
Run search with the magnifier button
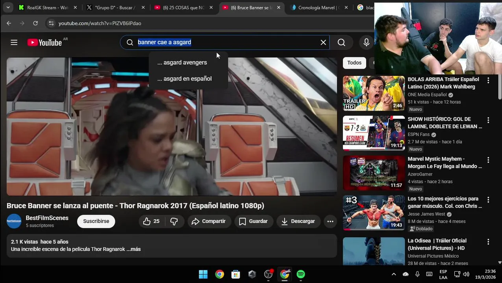click(341, 42)
